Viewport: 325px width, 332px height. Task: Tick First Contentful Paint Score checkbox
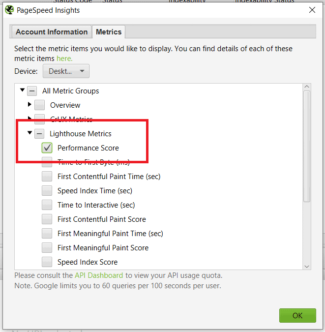(x=47, y=219)
